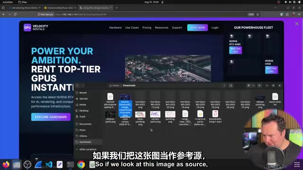
Task: Select the omnos-paint.png file
Action: click(x=155, y=117)
